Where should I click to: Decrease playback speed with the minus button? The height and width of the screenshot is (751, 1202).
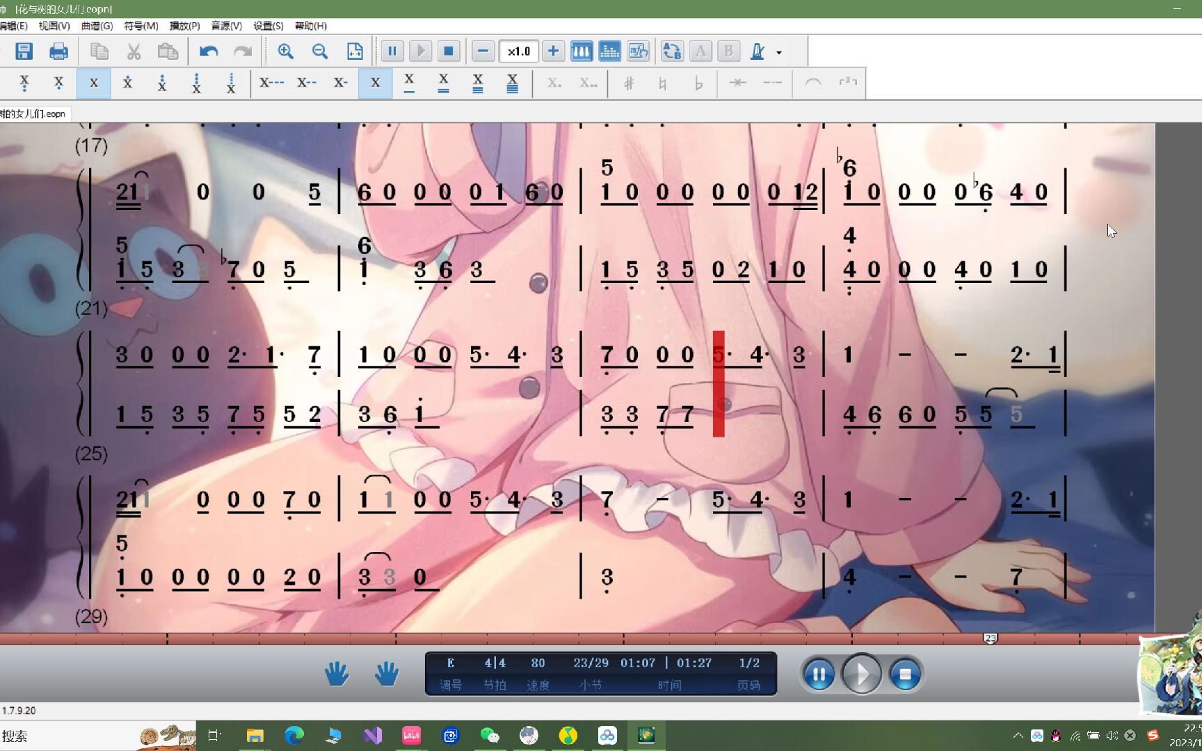tap(483, 51)
